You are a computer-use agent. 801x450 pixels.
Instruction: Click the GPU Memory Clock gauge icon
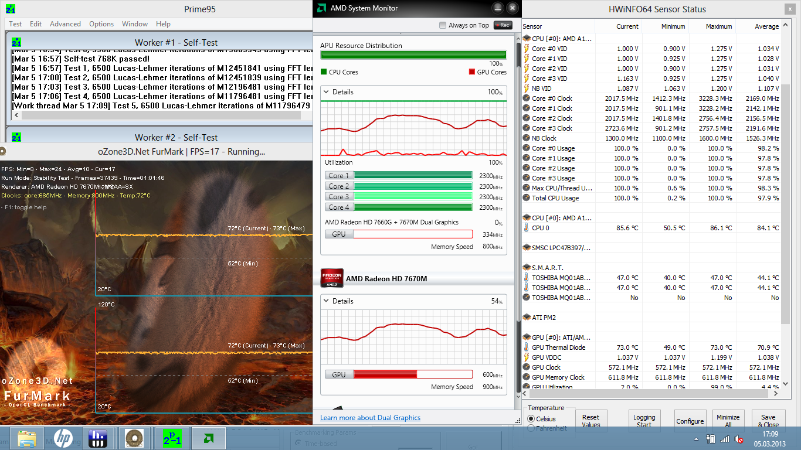click(x=527, y=377)
